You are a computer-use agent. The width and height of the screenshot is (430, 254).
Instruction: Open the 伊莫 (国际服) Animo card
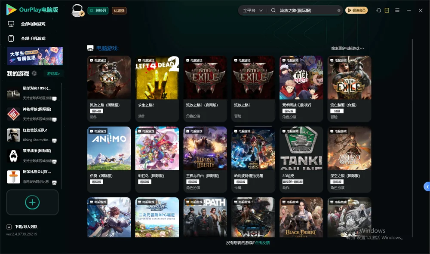click(109, 159)
